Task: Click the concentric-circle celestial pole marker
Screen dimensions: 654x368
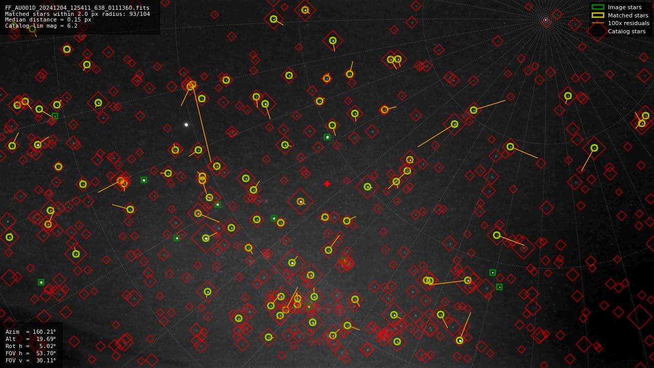Action: tap(546, 20)
